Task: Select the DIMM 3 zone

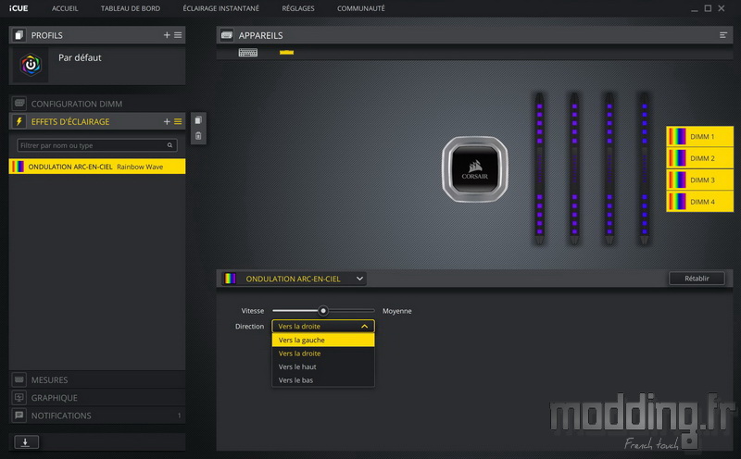Action: tap(700, 180)
